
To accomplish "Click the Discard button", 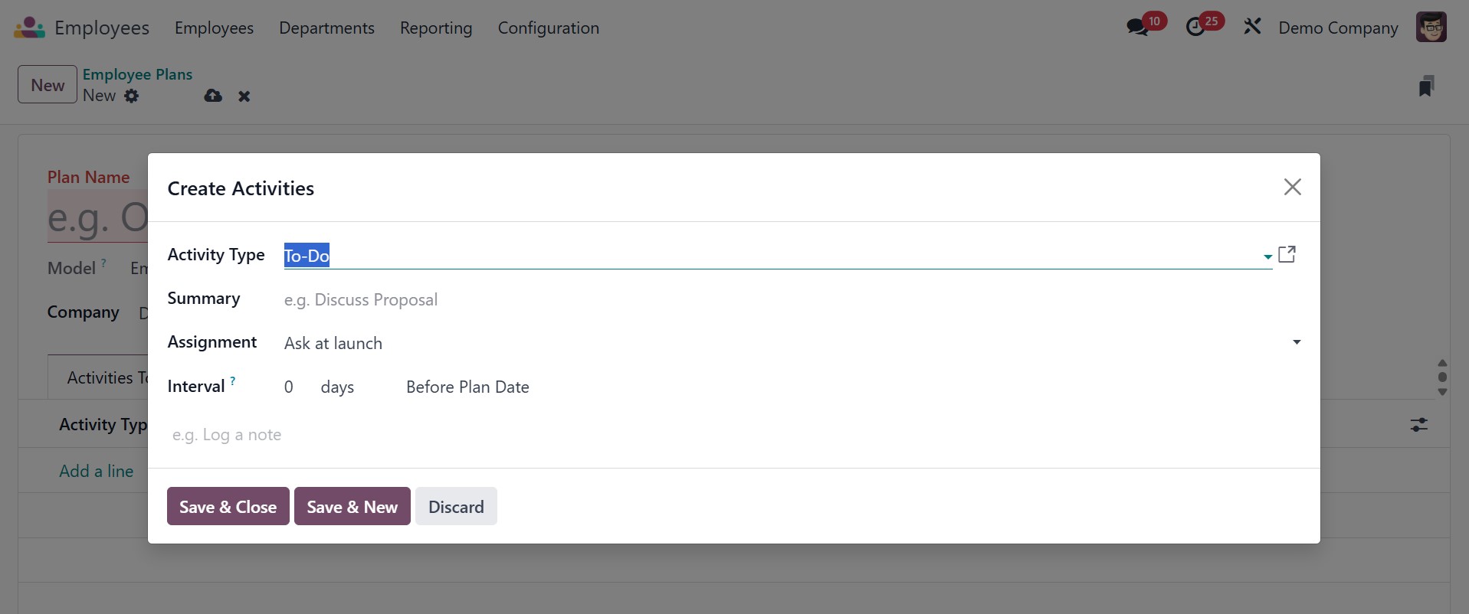I will (456, 507).
